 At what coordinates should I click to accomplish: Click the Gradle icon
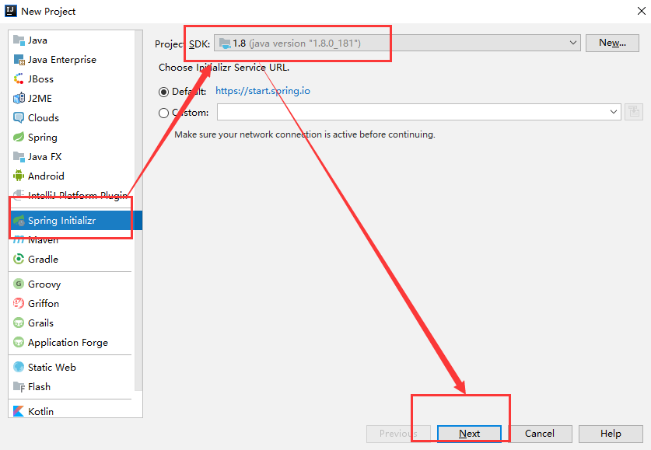point(19,260)
